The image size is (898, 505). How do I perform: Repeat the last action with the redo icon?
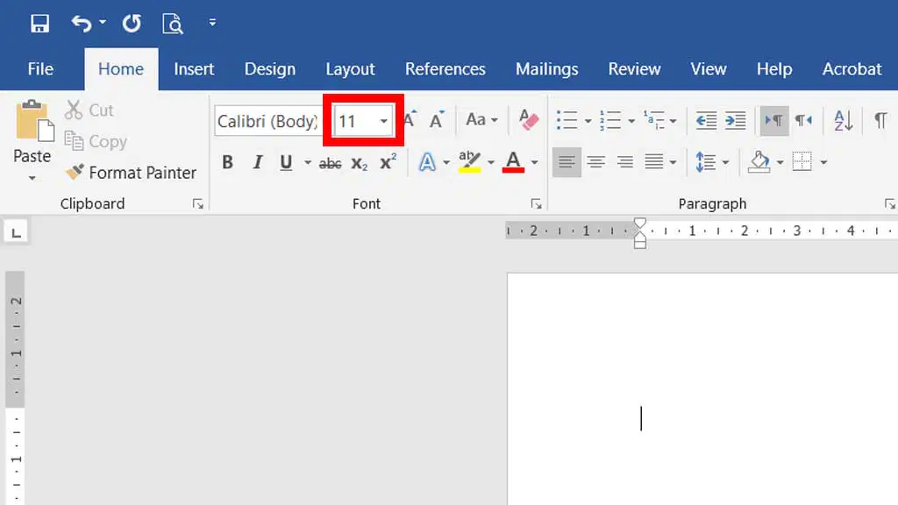(132, 24)
